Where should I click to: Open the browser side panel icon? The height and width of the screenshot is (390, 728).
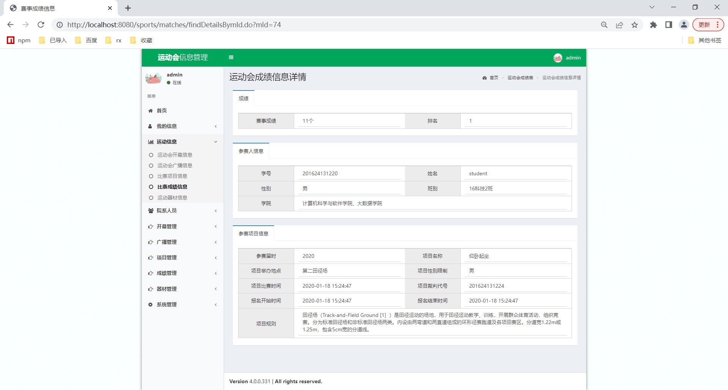coord(668,25)
